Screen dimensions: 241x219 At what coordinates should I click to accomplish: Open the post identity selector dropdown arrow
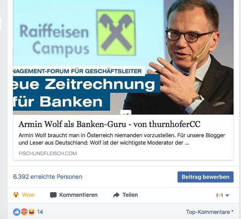227,195
